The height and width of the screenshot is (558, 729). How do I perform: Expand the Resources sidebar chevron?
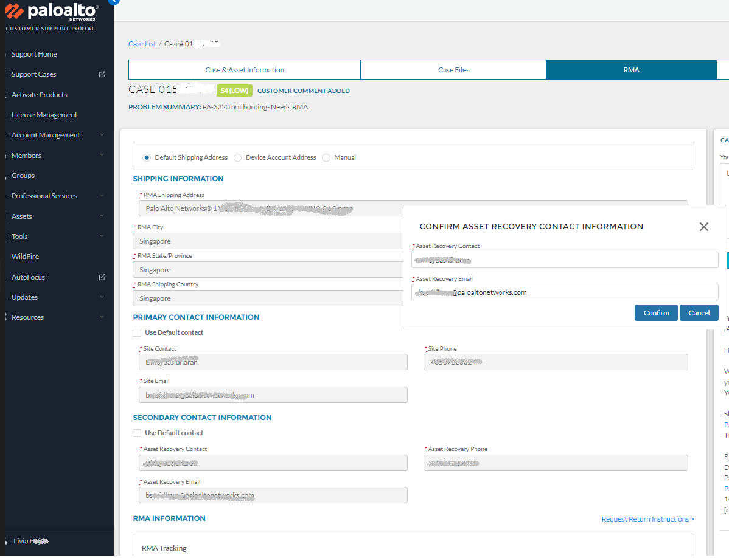point(102,317)
